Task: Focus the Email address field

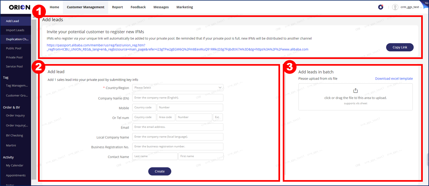Action: pyautogui.click(x=178, y=127)
